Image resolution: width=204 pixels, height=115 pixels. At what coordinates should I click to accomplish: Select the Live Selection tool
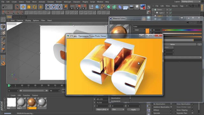click(x=17, y=7)
